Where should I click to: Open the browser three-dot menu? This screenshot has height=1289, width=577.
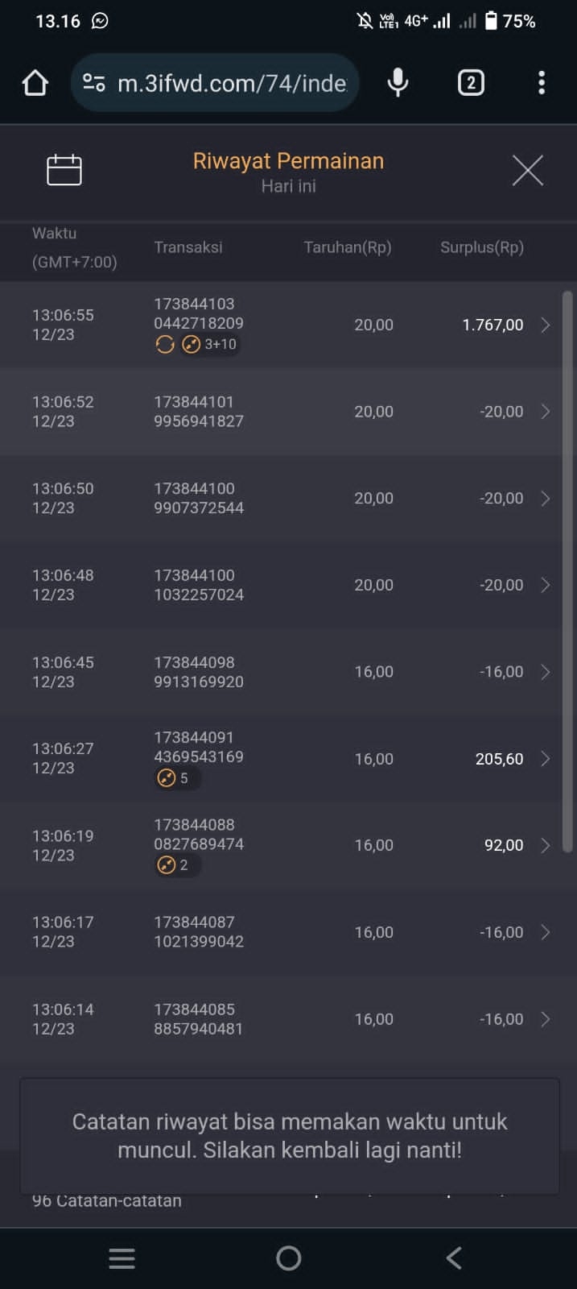tap(542, 83)
